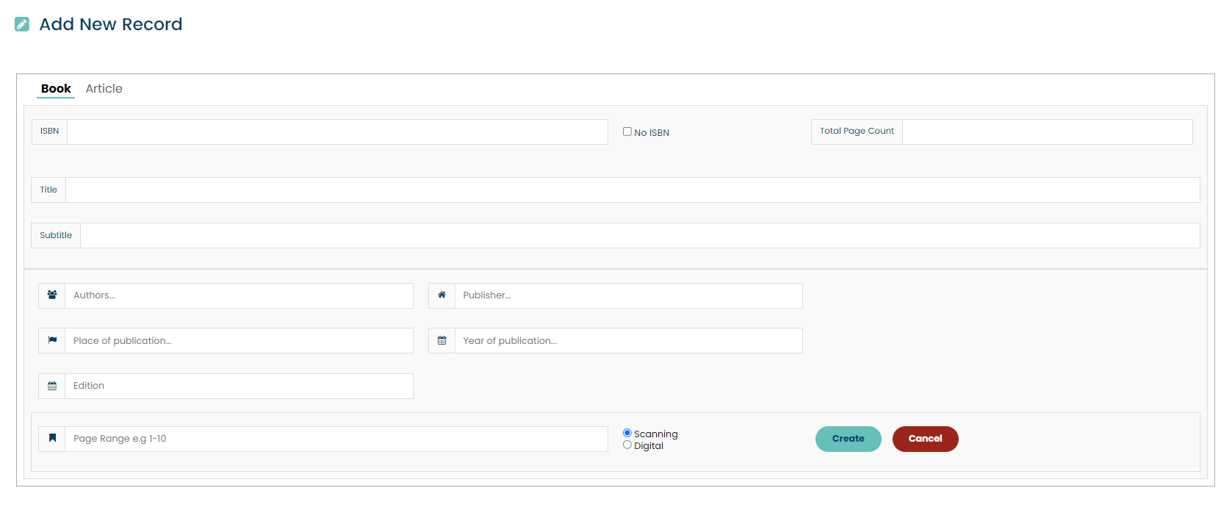Click the Add New Record heading
Image resolution: width=1232 pixels, height=510 pixels.
pyautogui.click(x=111, y=24)
